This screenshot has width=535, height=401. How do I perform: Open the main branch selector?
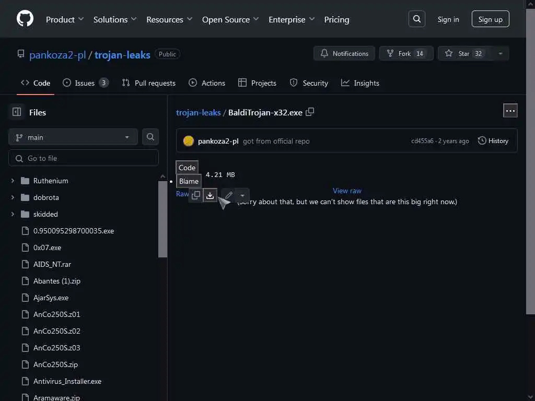tap(73, 137)
